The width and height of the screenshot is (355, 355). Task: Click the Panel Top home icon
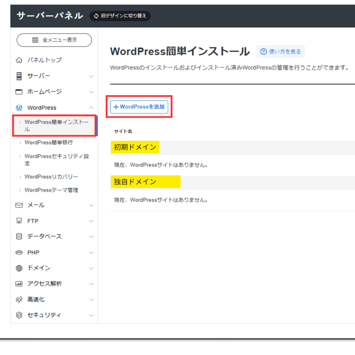19,60
